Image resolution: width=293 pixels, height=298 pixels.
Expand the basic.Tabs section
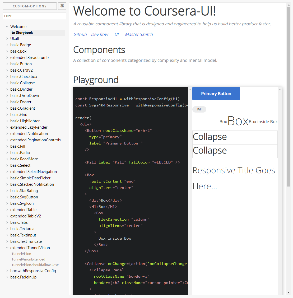[x=19, y=222]
